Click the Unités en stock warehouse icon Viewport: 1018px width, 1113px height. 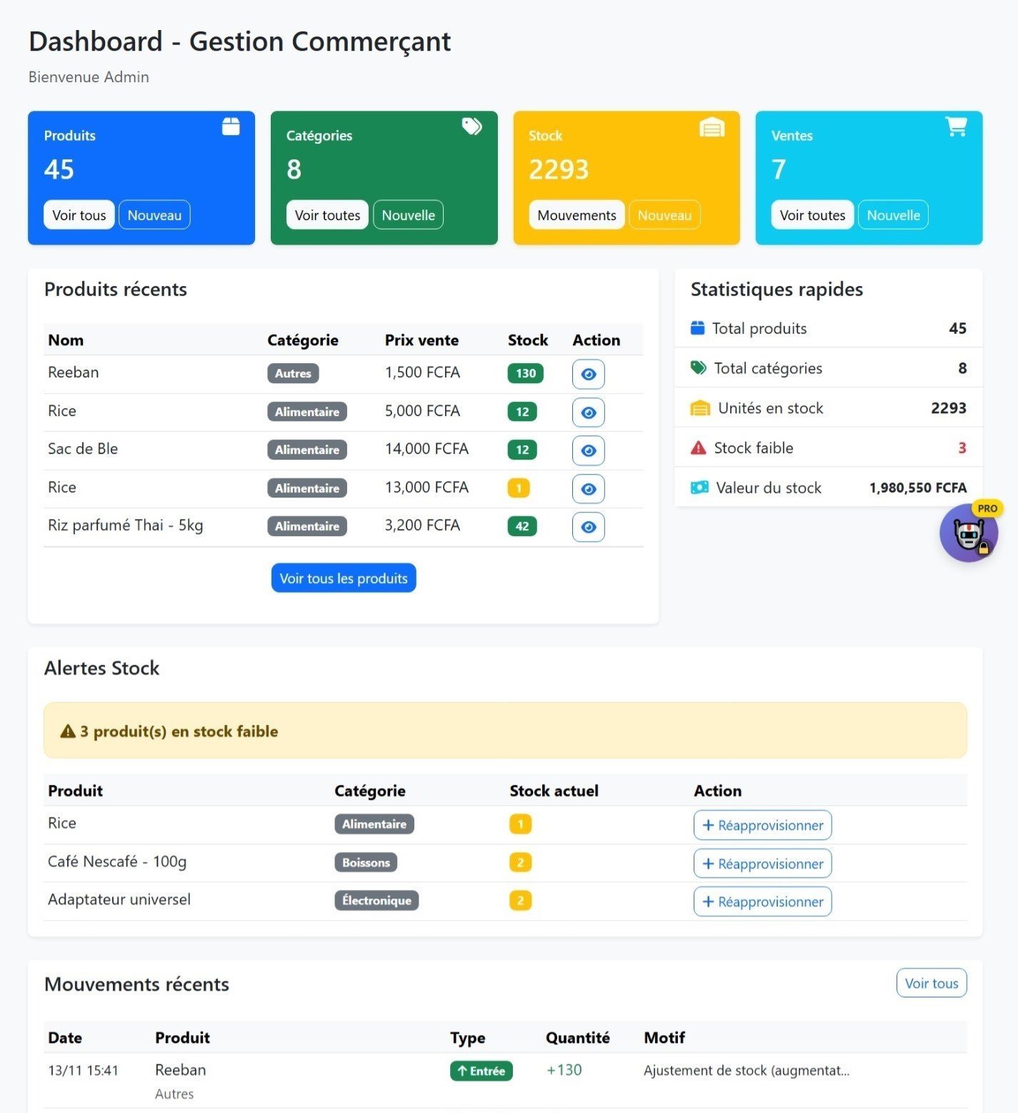click(699, 408)
